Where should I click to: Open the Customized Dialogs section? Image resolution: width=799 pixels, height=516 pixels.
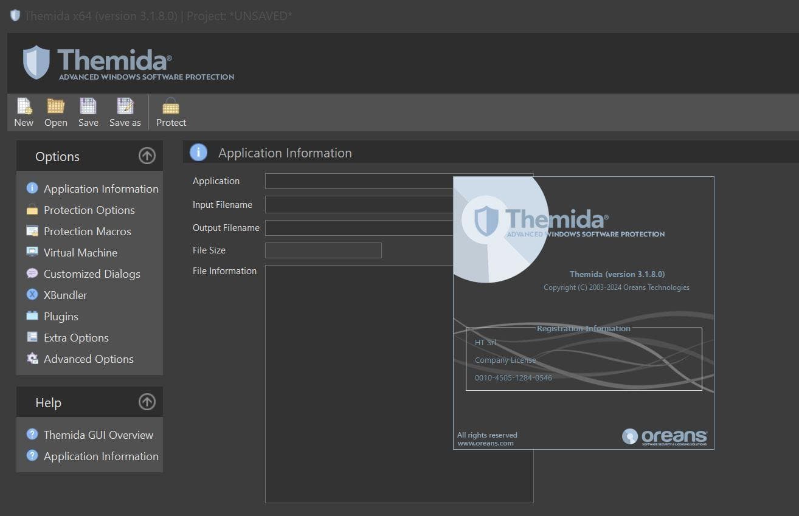91,273
